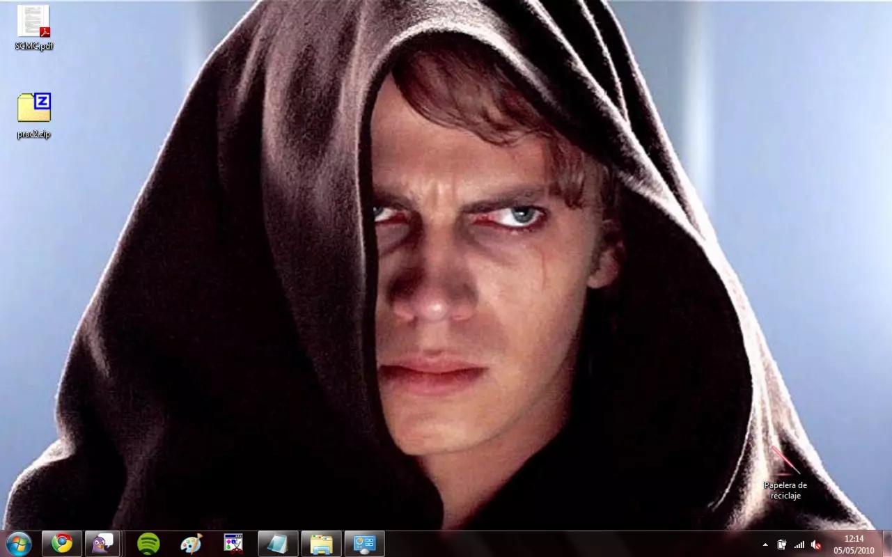Check the battery power tray icon
892x557 pixels.
pos(782,544)
